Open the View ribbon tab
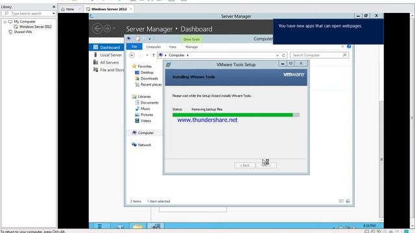The height and width of the screenshot is (233, 415). click(172, 47)
